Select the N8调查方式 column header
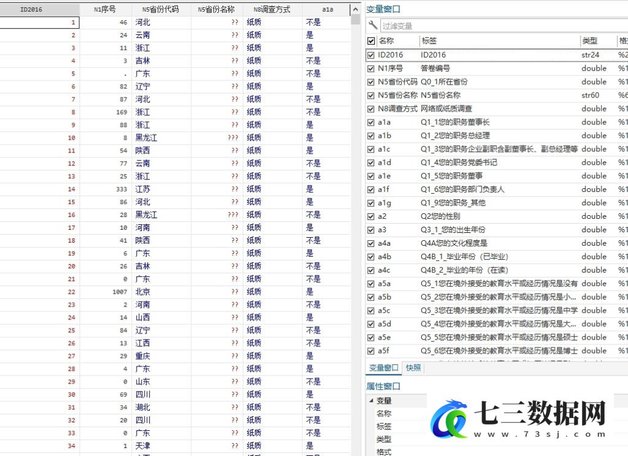The width and height of the screenshot is (628, 456). [272, 9]
